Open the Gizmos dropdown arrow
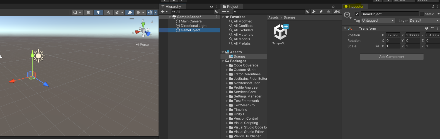 155,12
